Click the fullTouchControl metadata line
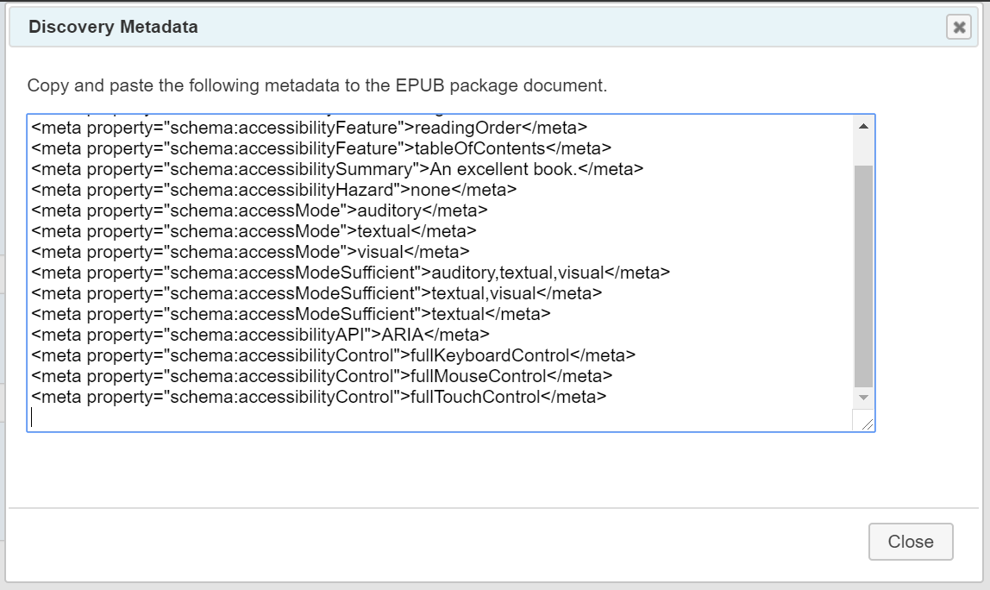 [319, 397]
